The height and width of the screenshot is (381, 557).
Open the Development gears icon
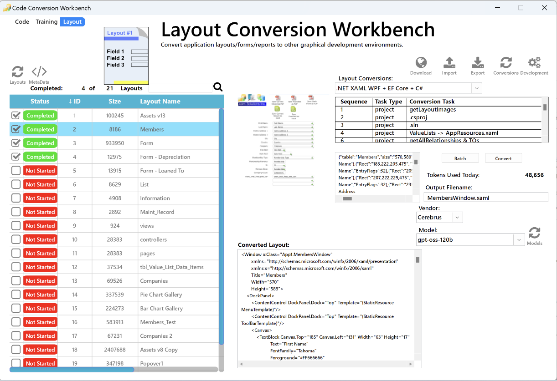click(x=534, y=63)
